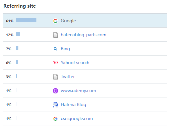Viewport: 171px width, 131px height.
Task: Click the Google logo icon in the 61% row
Action: [55, 21]
